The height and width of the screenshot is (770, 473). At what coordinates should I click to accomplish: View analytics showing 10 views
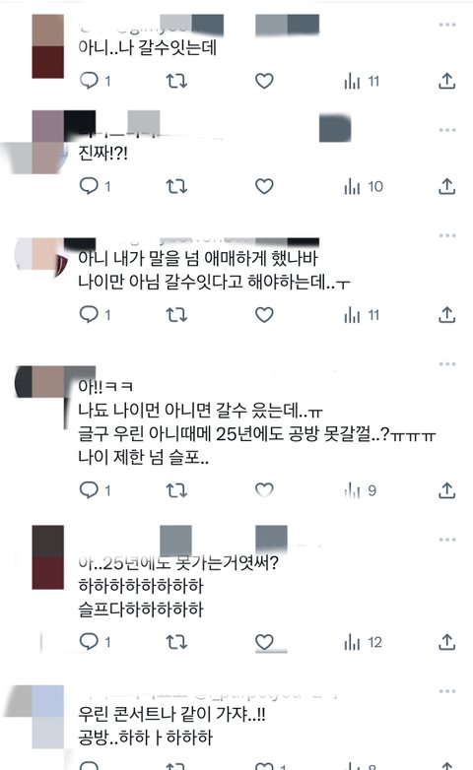(364, 187)
